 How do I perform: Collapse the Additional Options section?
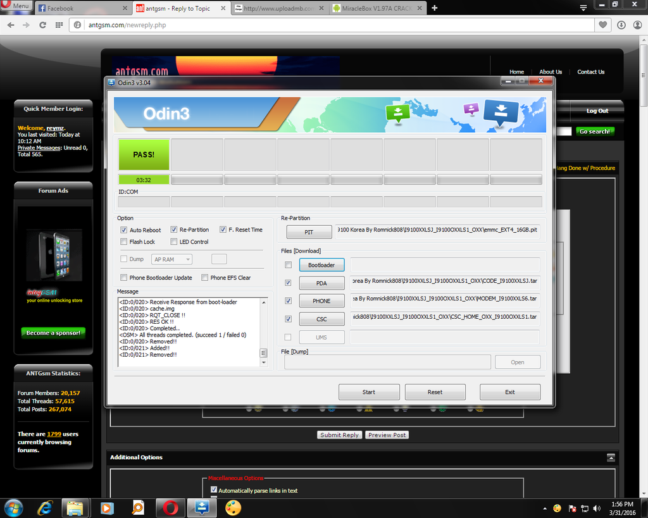coord(611,457)
